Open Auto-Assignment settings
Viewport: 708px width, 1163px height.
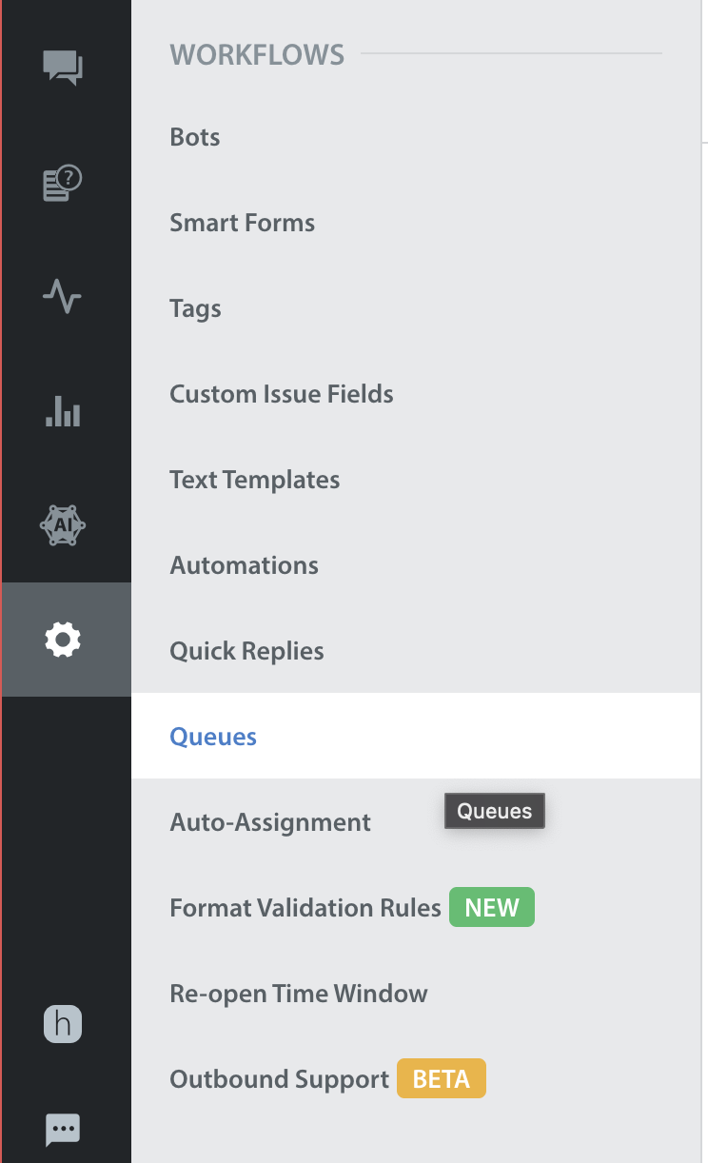coord(271,822)
